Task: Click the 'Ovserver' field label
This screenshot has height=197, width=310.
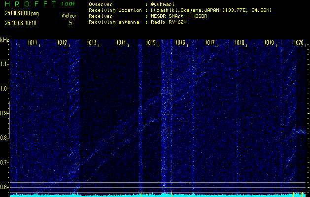Action: pyautogui.click(x=101, y=4)
